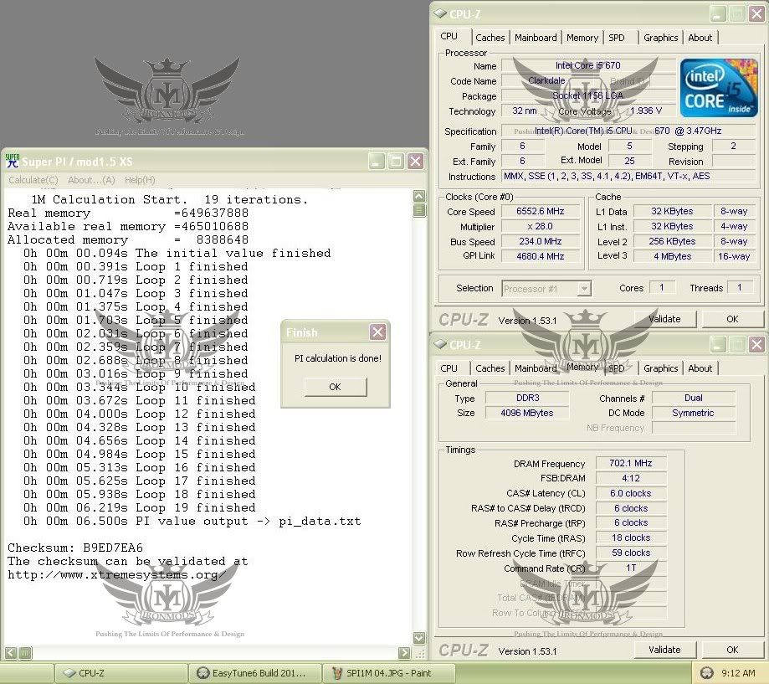Screen dimensions: 769x684
Task: Click the Super PI horizontal scrollbar left arrow
Action: click(11, 652)
